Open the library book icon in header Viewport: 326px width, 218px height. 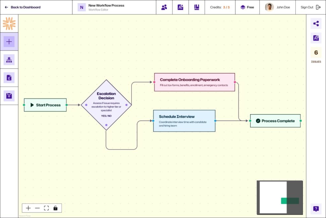197,7
